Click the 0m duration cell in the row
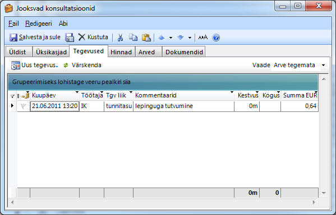The height and width of the screenshot is (215, 336). (x=247, y=106)
